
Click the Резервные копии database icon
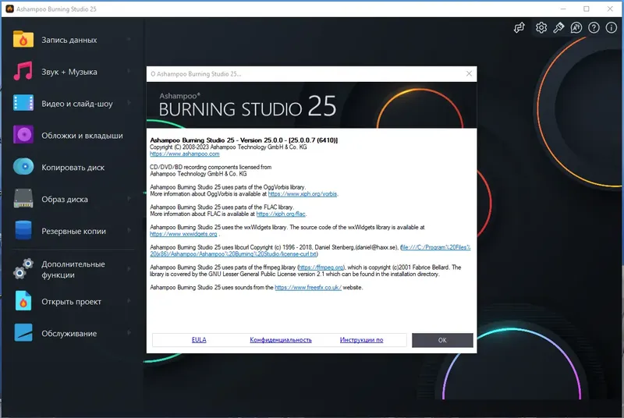click(23, 230)
